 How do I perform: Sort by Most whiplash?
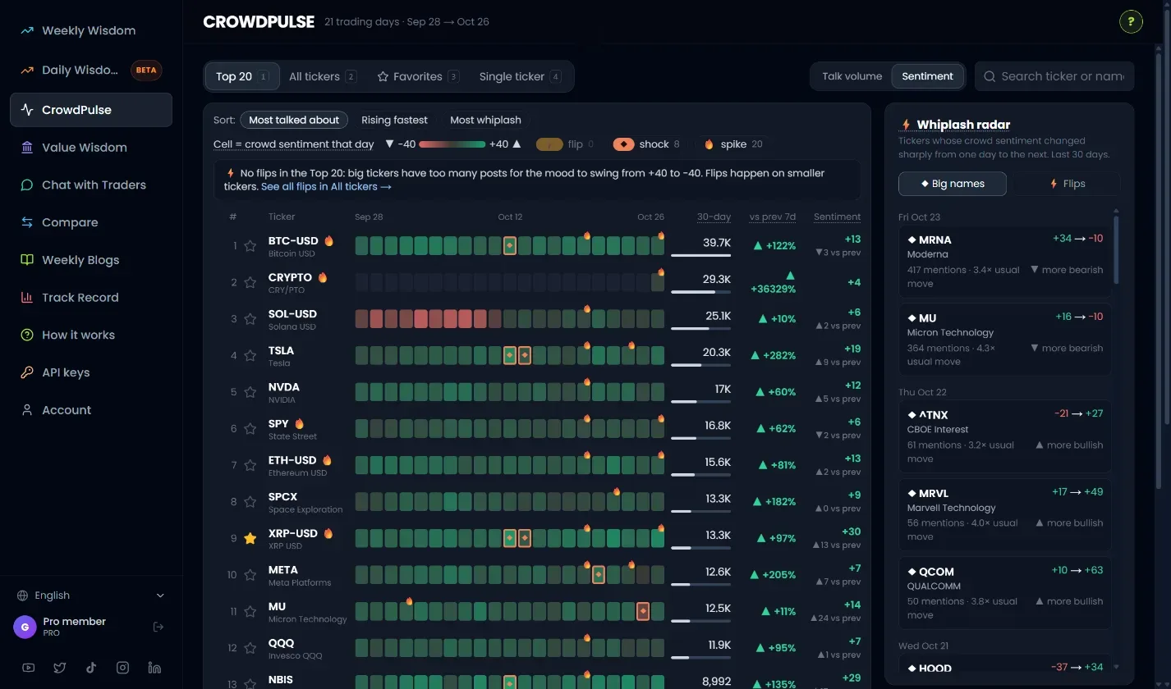coord(485,120)
